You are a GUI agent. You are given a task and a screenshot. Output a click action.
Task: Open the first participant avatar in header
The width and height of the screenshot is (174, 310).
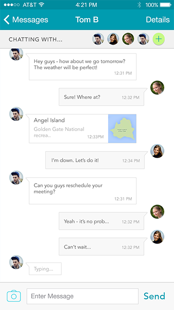(x=98, y=39)
